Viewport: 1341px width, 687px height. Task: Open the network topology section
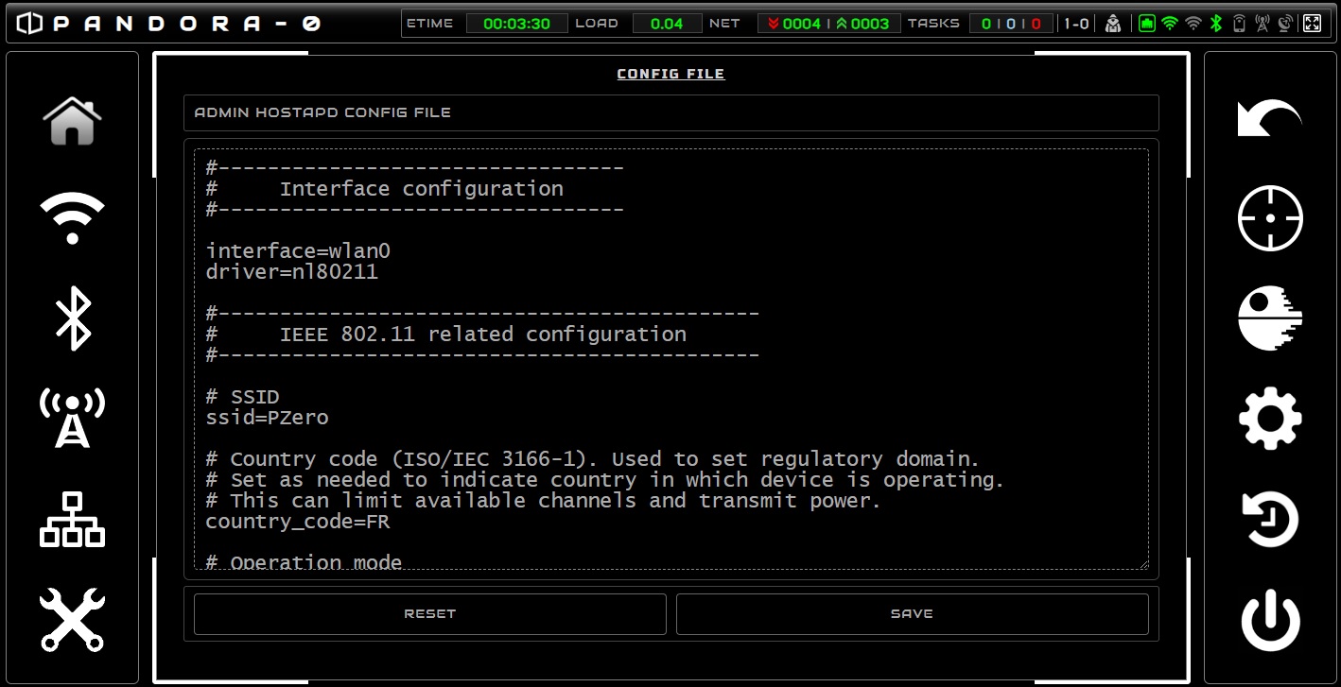tap(72, 520)
